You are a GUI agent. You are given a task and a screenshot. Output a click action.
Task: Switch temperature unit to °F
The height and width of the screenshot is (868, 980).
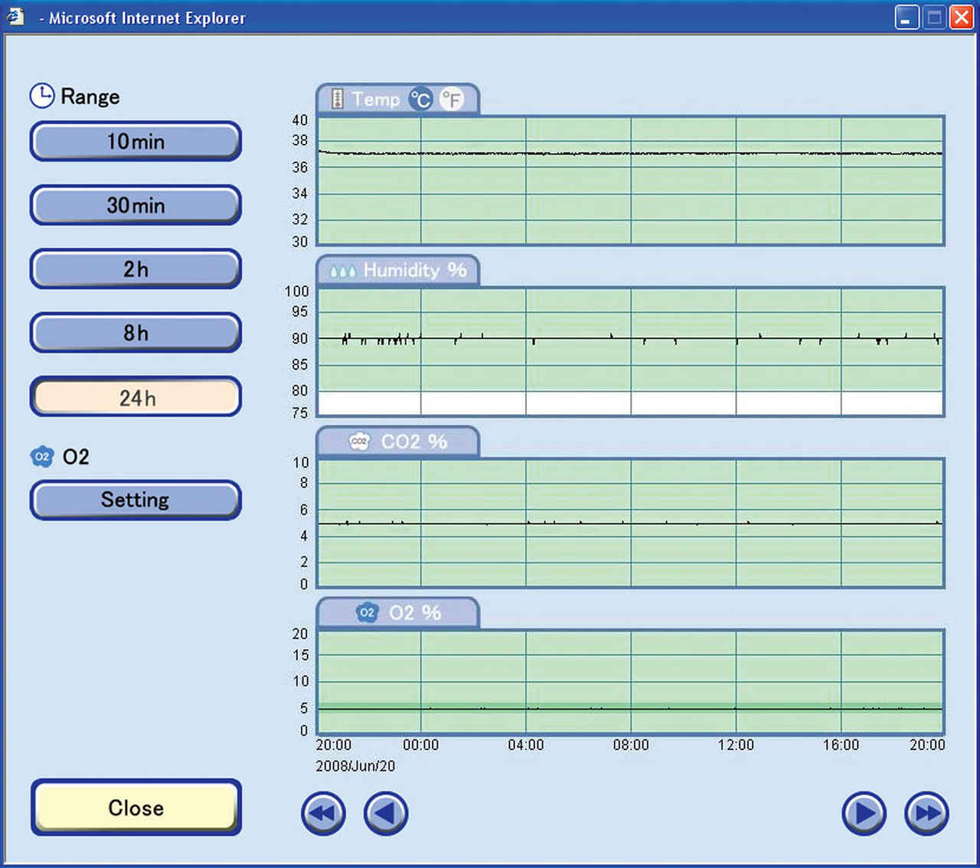tap(452, 99)
